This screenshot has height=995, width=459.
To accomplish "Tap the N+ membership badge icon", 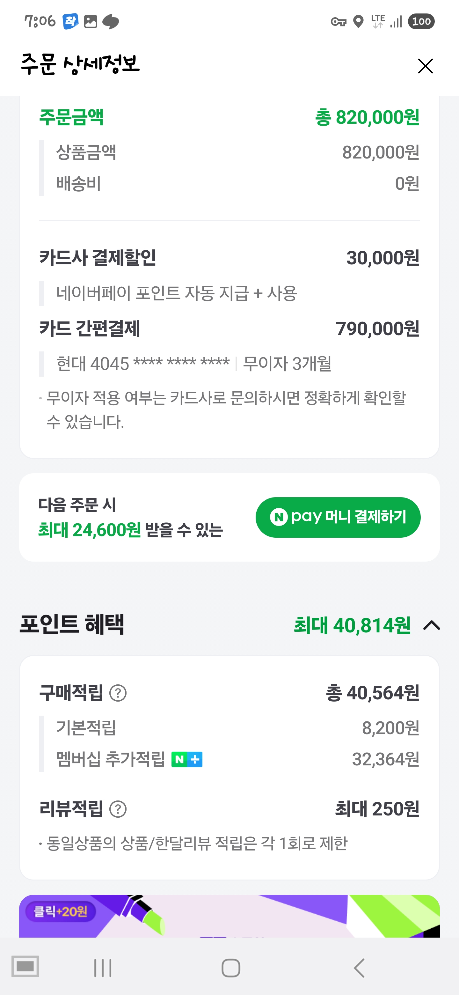I will 187,759.
